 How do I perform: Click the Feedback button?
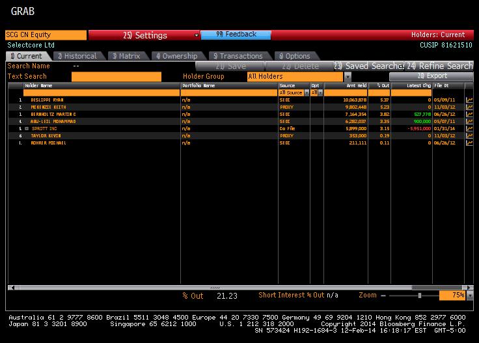coord(236,34)
